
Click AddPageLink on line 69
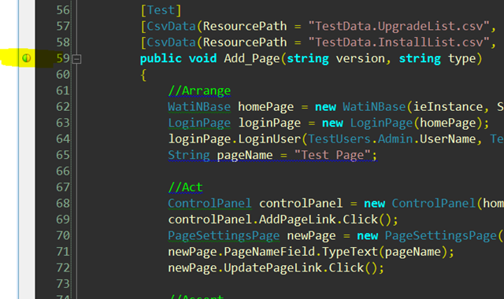[x=298, y=220]
